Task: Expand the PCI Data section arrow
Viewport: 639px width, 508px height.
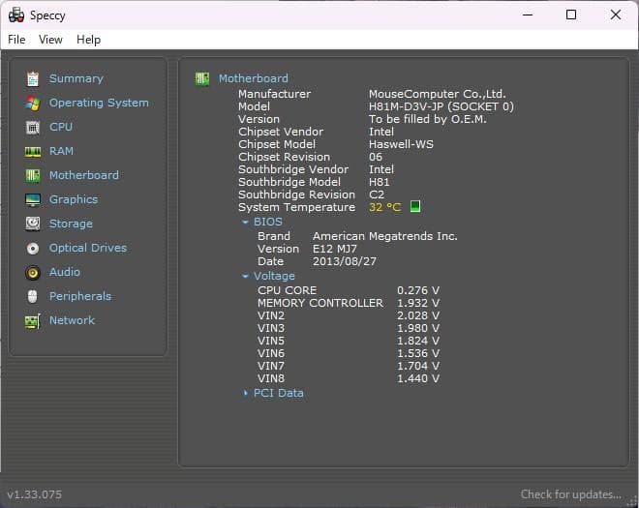Action: (x=245, y=393)
